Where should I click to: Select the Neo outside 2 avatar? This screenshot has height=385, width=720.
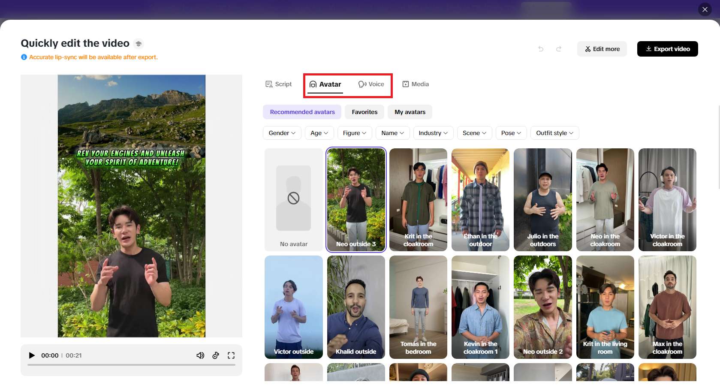(x=543, y=307)
